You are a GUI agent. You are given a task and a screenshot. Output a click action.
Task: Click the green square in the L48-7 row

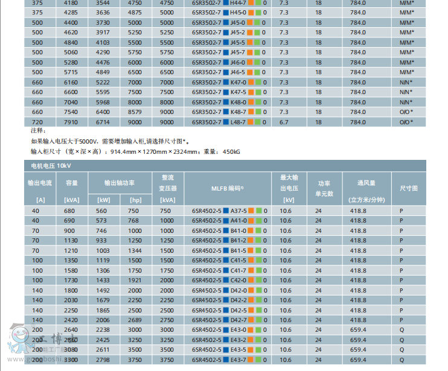(x=258, y=122)
